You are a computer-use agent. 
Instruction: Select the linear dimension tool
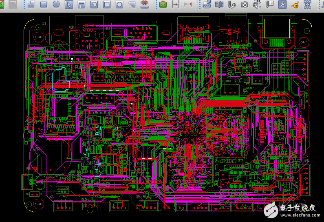click(188, 4)
